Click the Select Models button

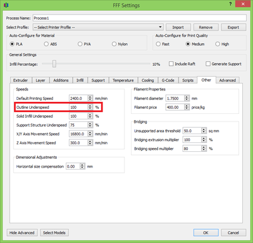click(54, 233)
